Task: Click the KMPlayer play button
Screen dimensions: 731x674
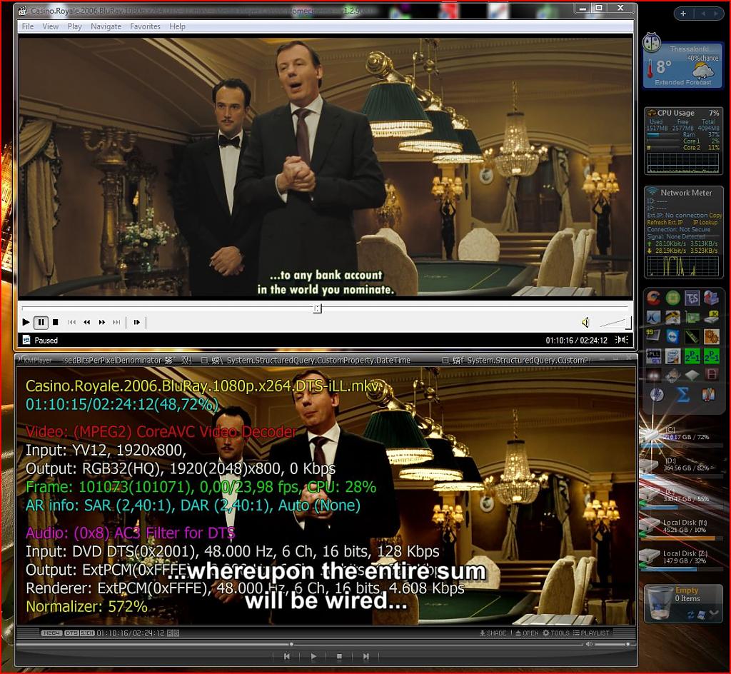Action: pos(314,656)
